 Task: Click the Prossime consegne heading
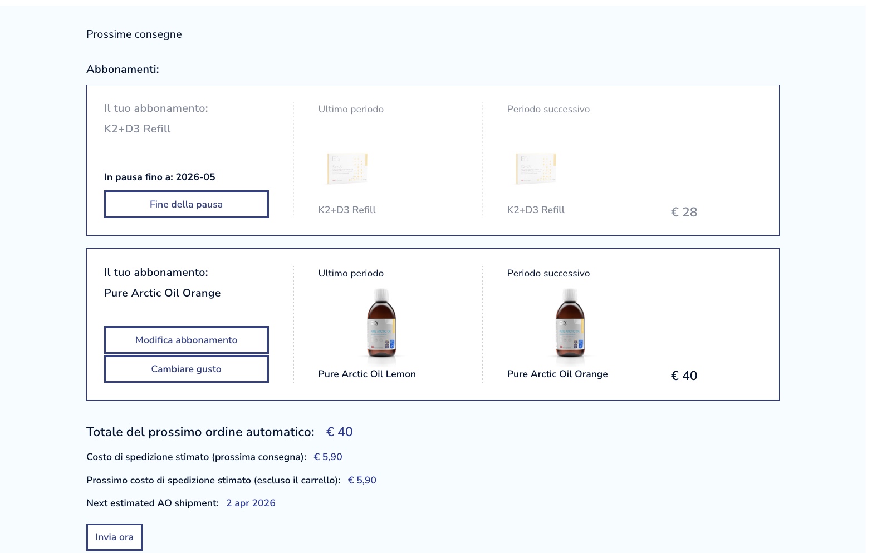tap(134, 34)
